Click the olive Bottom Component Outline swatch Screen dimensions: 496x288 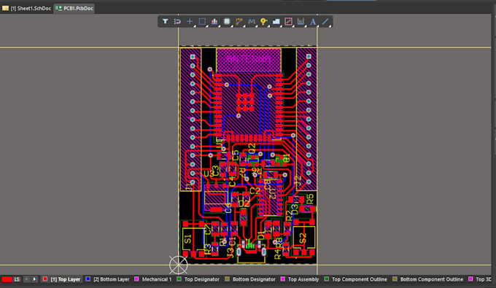click(395, 279)
